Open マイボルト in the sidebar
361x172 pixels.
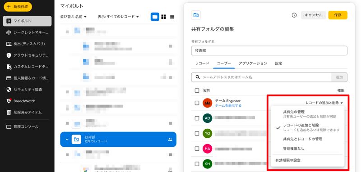[27, 21]
